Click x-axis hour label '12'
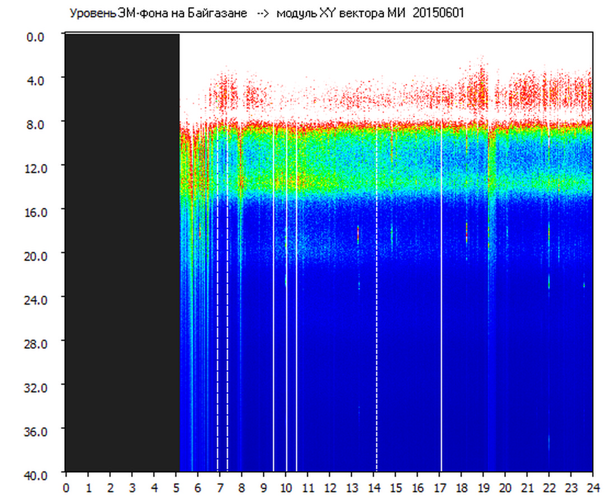Image resolution: width=614 pixels, height=504 pixels. (330, 488)
